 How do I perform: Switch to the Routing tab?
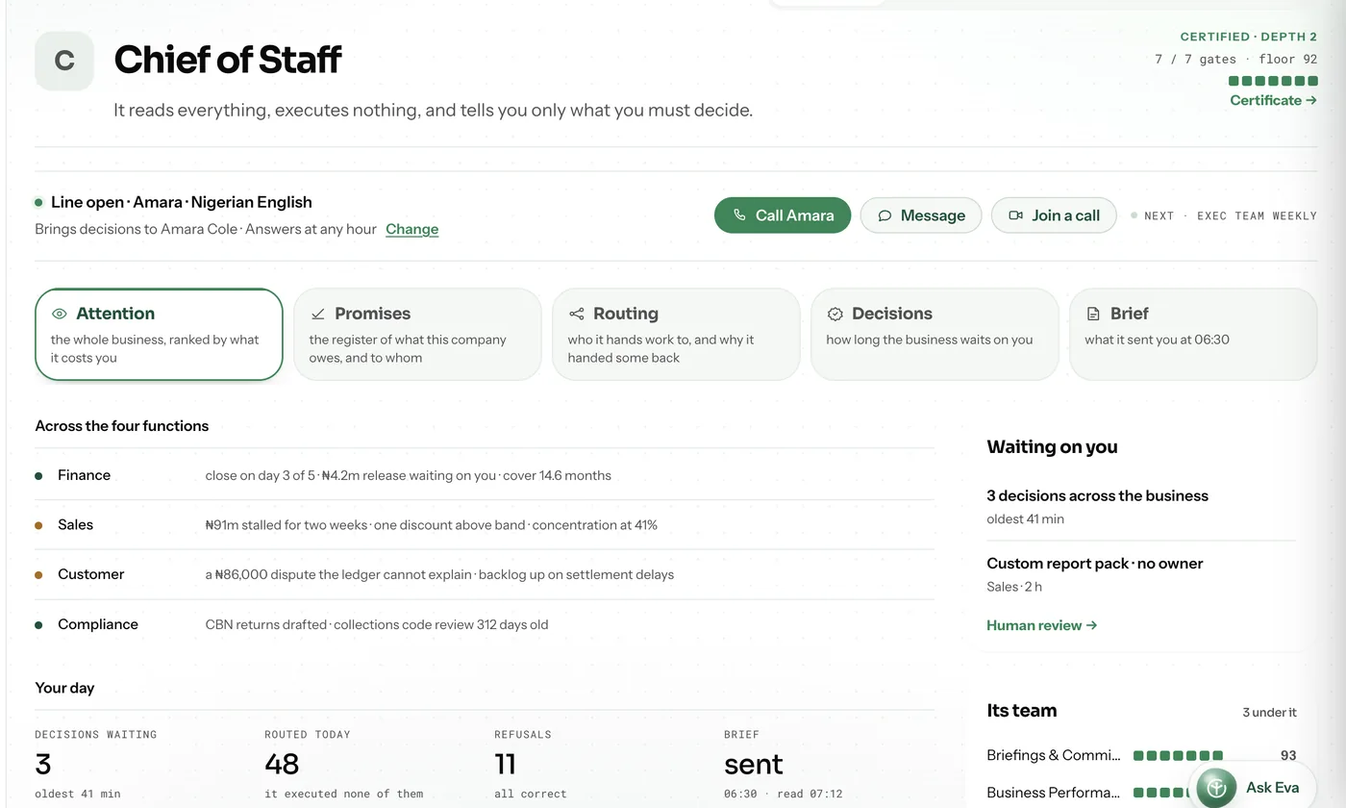(676, 335)
